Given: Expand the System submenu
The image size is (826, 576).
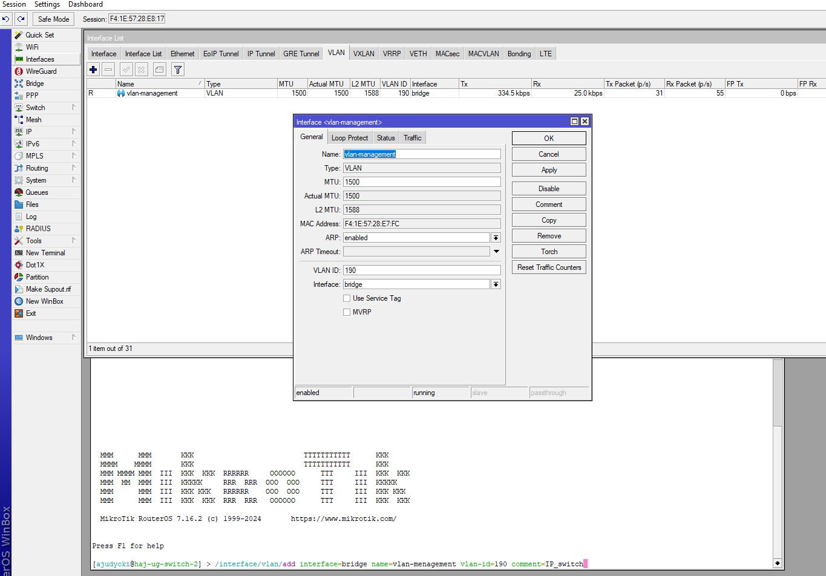Looking at the screenshot, I should 74,180.
